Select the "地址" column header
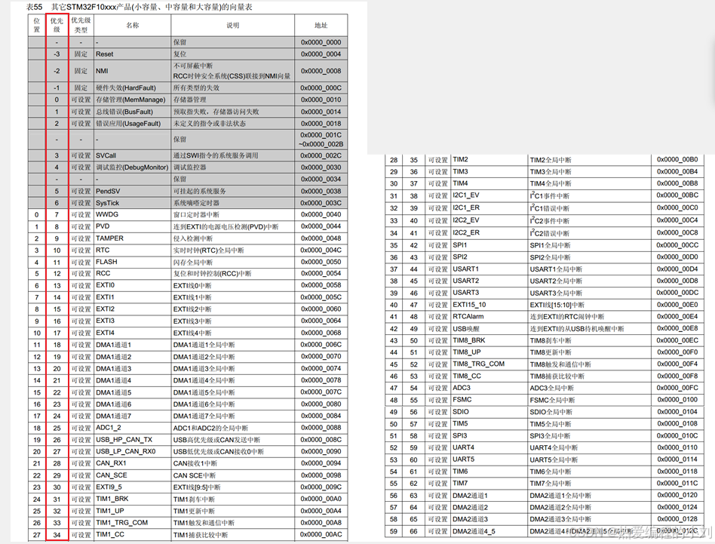Screen dimensions: 715x544 coord(321,26)
